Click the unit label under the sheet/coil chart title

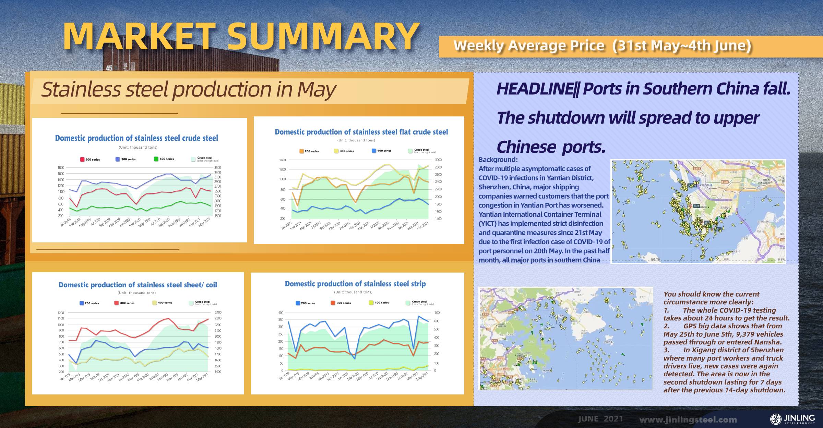tap(136, 293)
